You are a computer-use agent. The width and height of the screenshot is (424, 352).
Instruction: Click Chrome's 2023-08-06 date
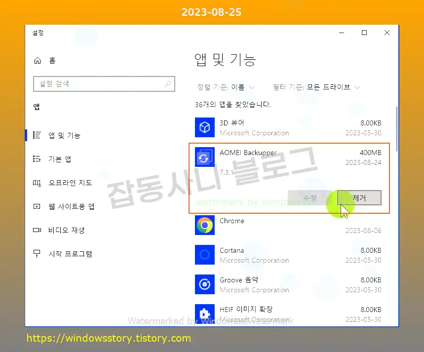tap(363, 231)
